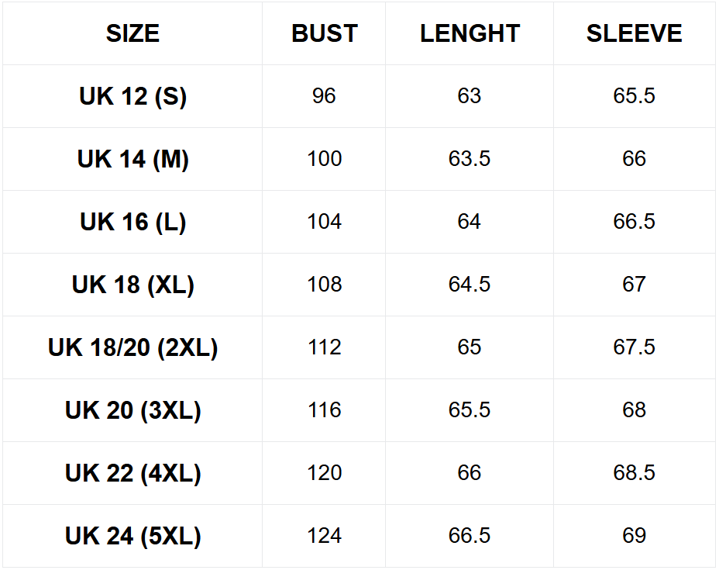Click the length value 64.5
Screen dimensions: 719x570
pyautogui.click(x=470, y=285)
